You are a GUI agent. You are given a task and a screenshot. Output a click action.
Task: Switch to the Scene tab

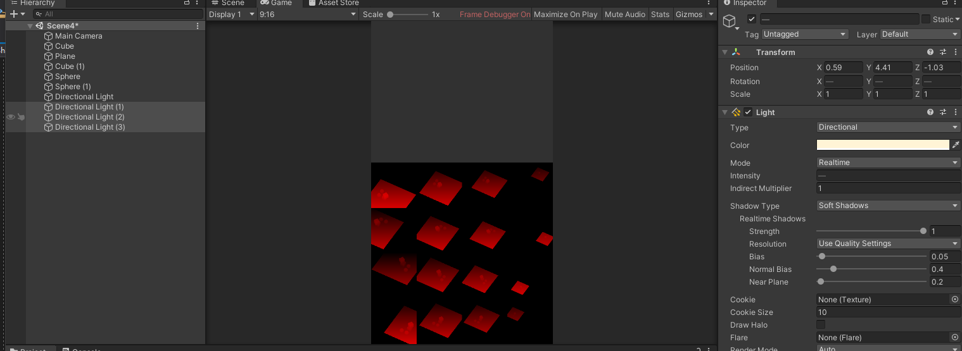click(x=228, y=3)
